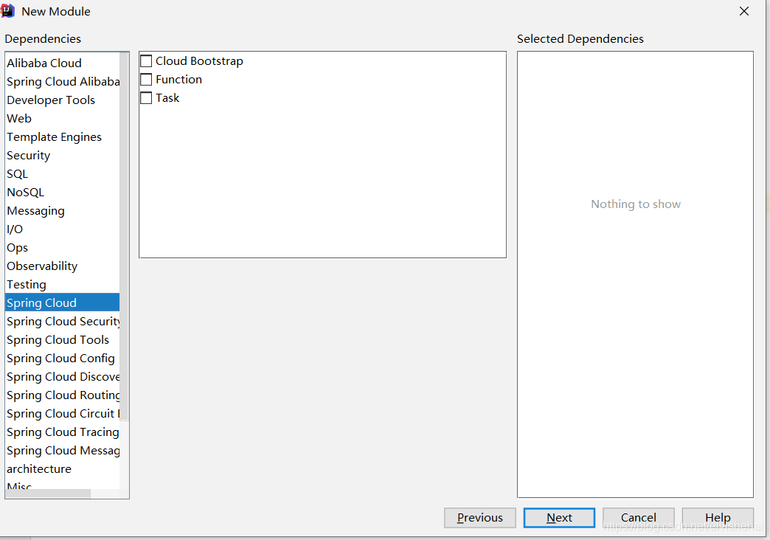Select the architecture category
This screenshot has width=770, height=540.
[63, 468]
